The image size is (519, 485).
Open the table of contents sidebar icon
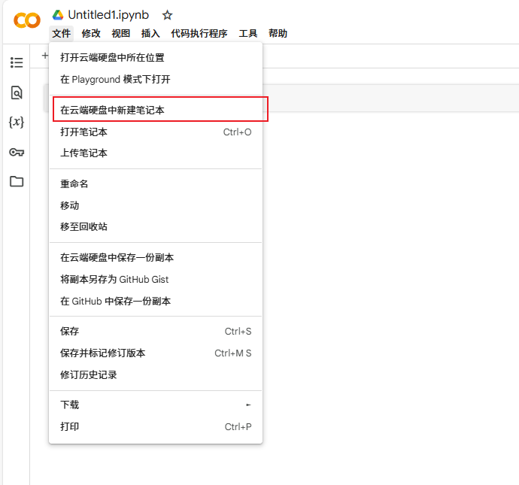coord(17,62)
